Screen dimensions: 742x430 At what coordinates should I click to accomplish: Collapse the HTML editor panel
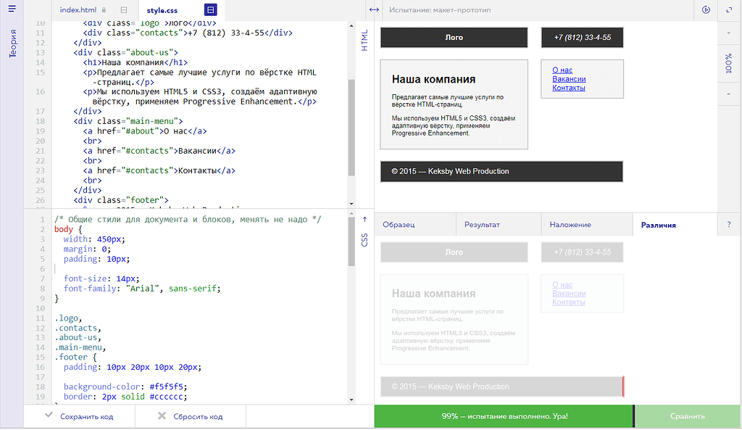click(364, 40)
